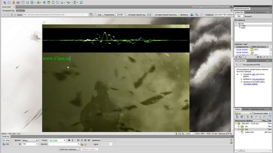Viewport: 273px width, 153px height.
Task: Open the Ссылка (Link) dropdown
Action: pyautogui.click(x=64, y=144)
